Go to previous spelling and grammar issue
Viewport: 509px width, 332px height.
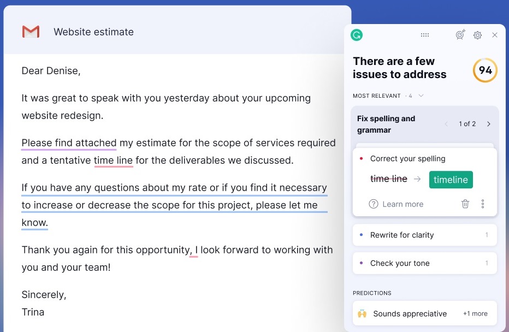pos(446,124)
